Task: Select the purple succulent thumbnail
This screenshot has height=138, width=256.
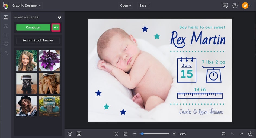Action: point(49,60)
